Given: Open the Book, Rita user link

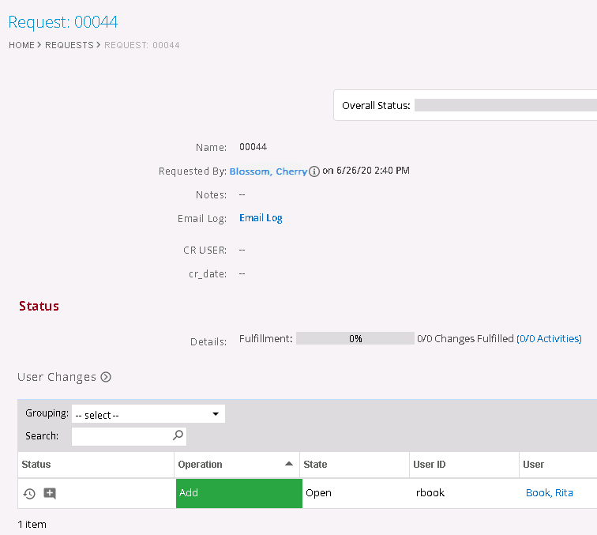Looking at the screenshot, I should point(549,493).
